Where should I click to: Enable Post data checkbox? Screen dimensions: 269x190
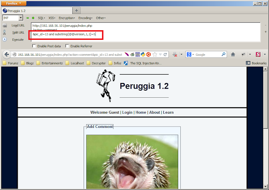(x=34, y=46)
